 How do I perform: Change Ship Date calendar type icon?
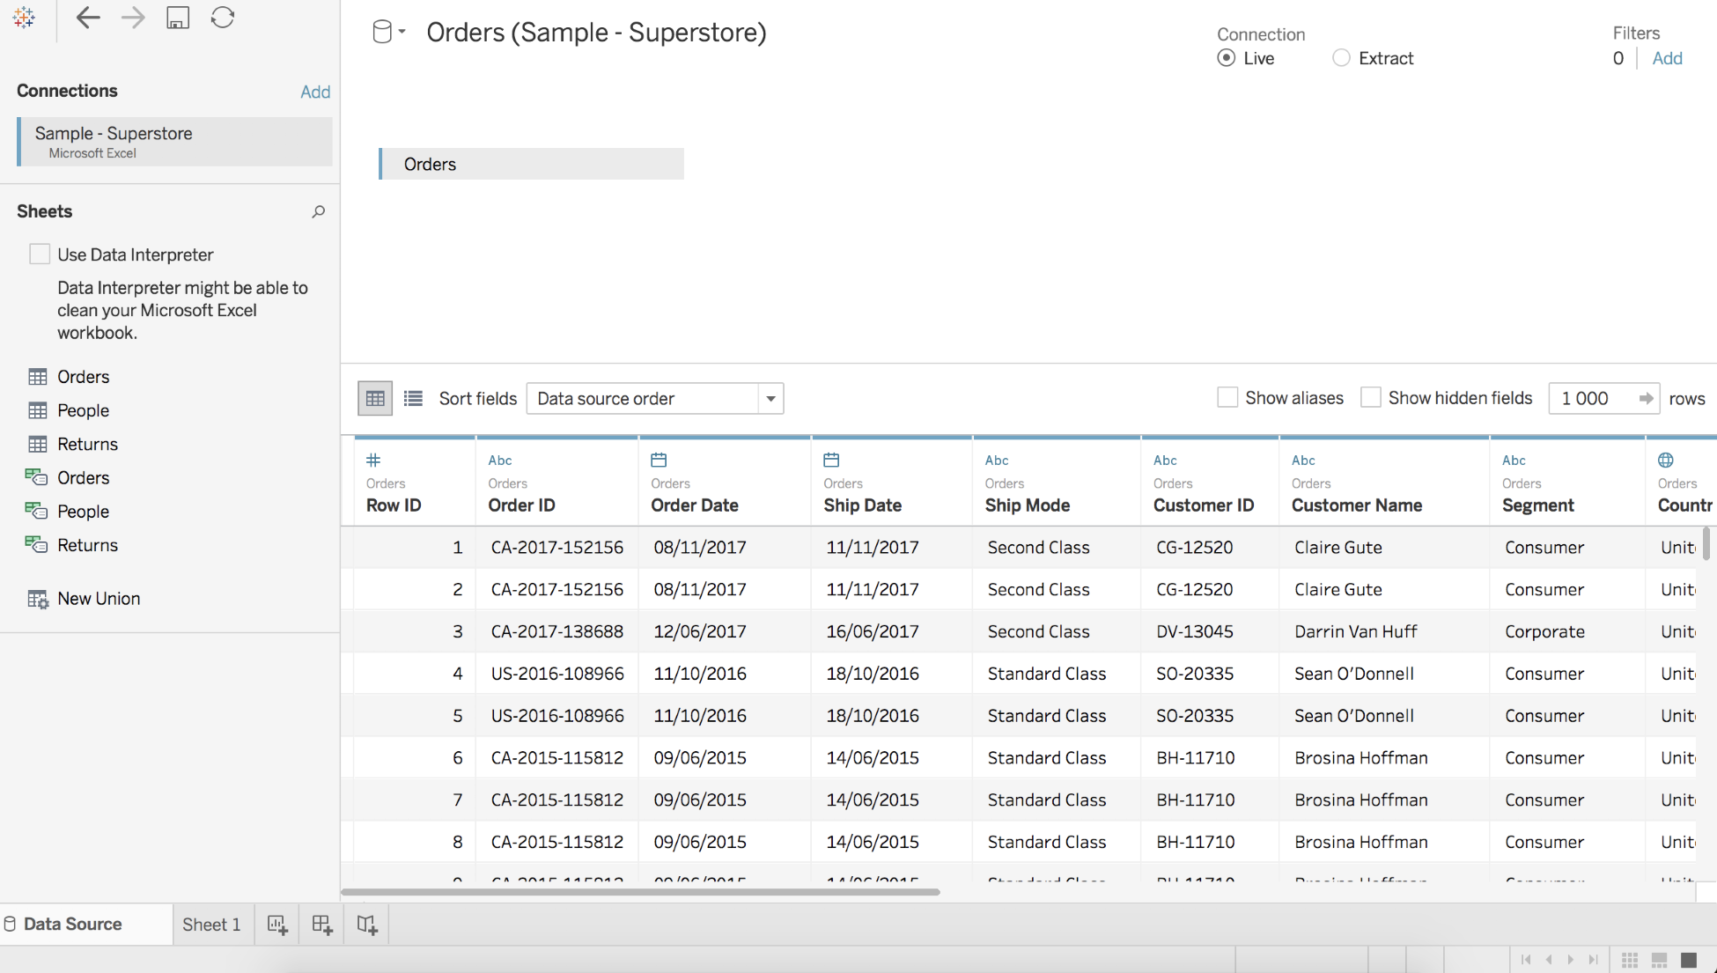pos(831,460)
